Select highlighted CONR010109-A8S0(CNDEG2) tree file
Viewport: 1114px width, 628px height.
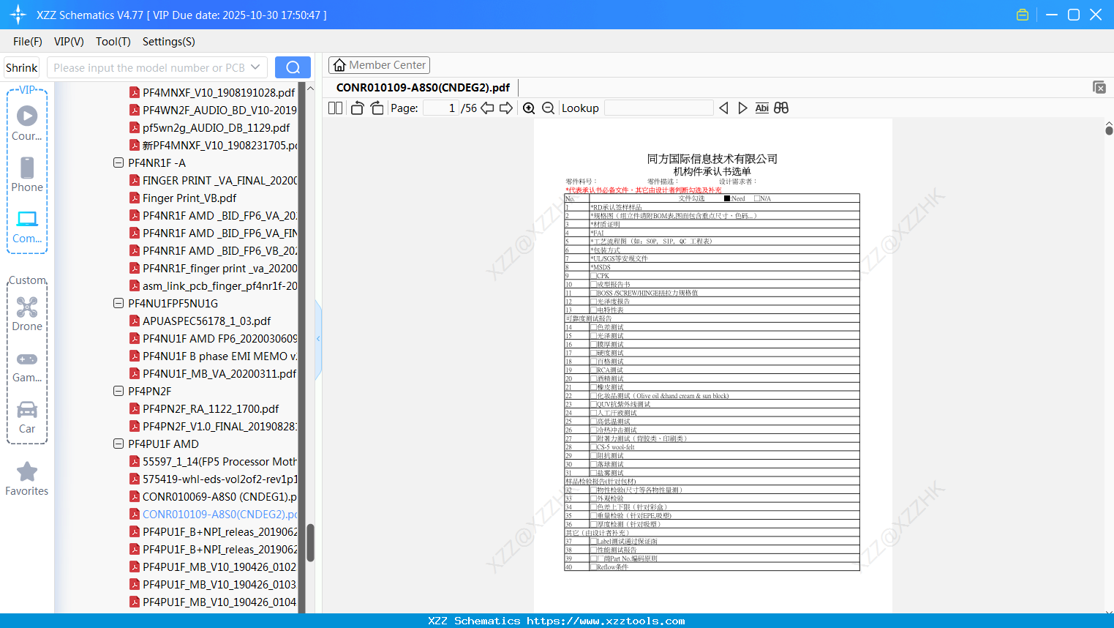click(219, 514)
